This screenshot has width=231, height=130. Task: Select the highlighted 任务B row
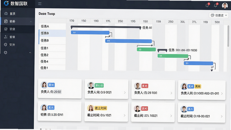52,33
